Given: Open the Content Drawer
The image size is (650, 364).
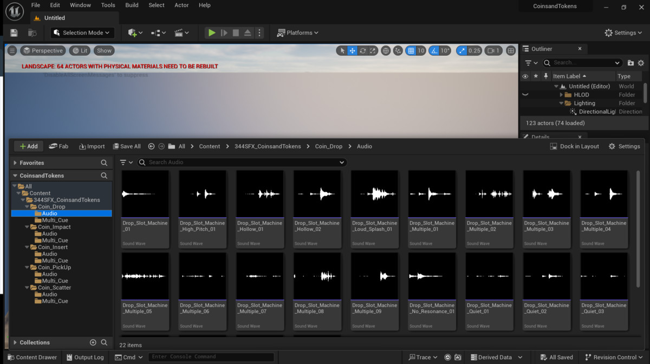Looking at the screenshot, I should pos(31,357).
